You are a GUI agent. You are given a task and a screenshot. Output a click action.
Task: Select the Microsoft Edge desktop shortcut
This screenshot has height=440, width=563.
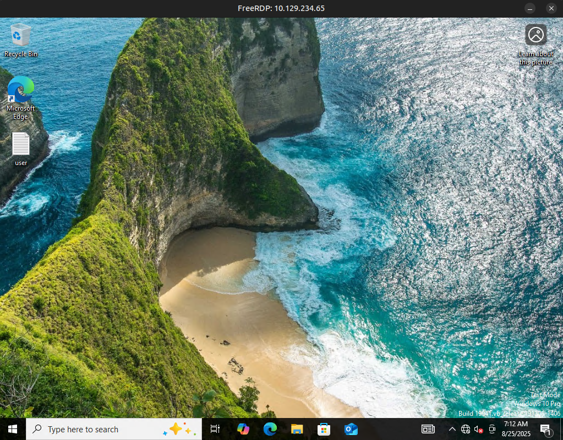(x=21, y=94)
